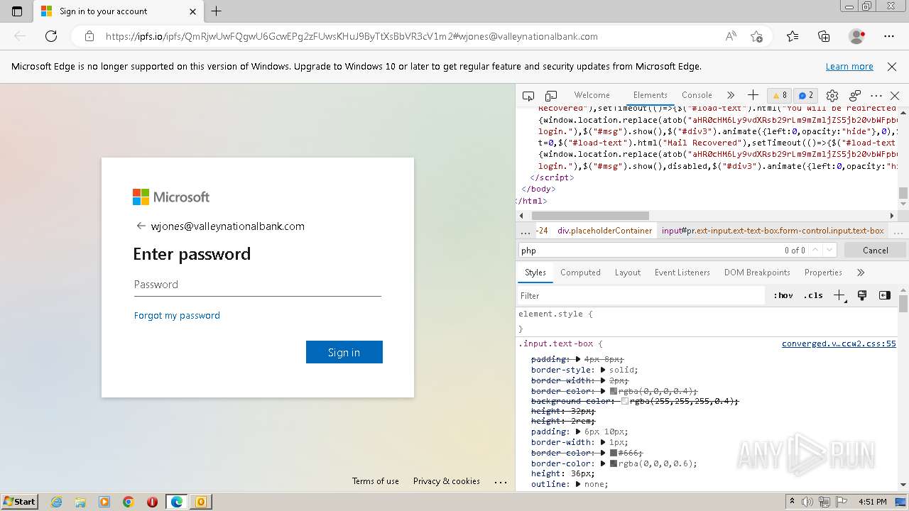Toggle the :hov element state panel
Viewport: 909px width, 511px height.
click(783, 295)
